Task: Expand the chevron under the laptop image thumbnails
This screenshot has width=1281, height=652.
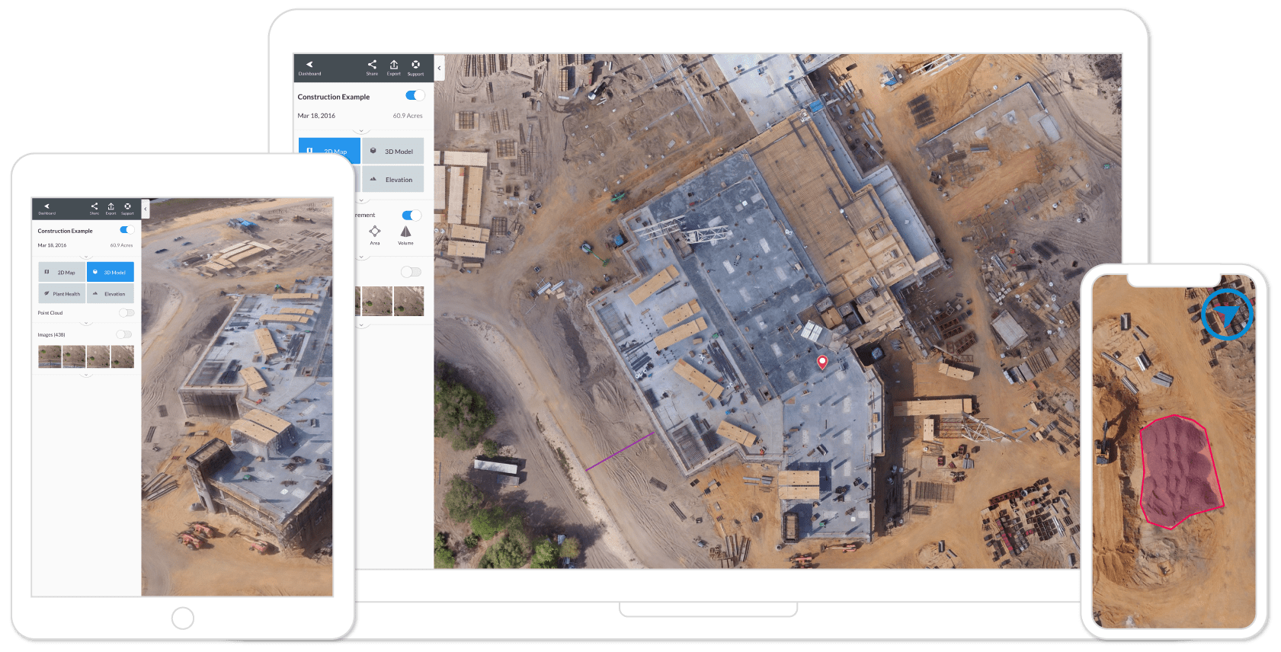Action: click(361, 325)
